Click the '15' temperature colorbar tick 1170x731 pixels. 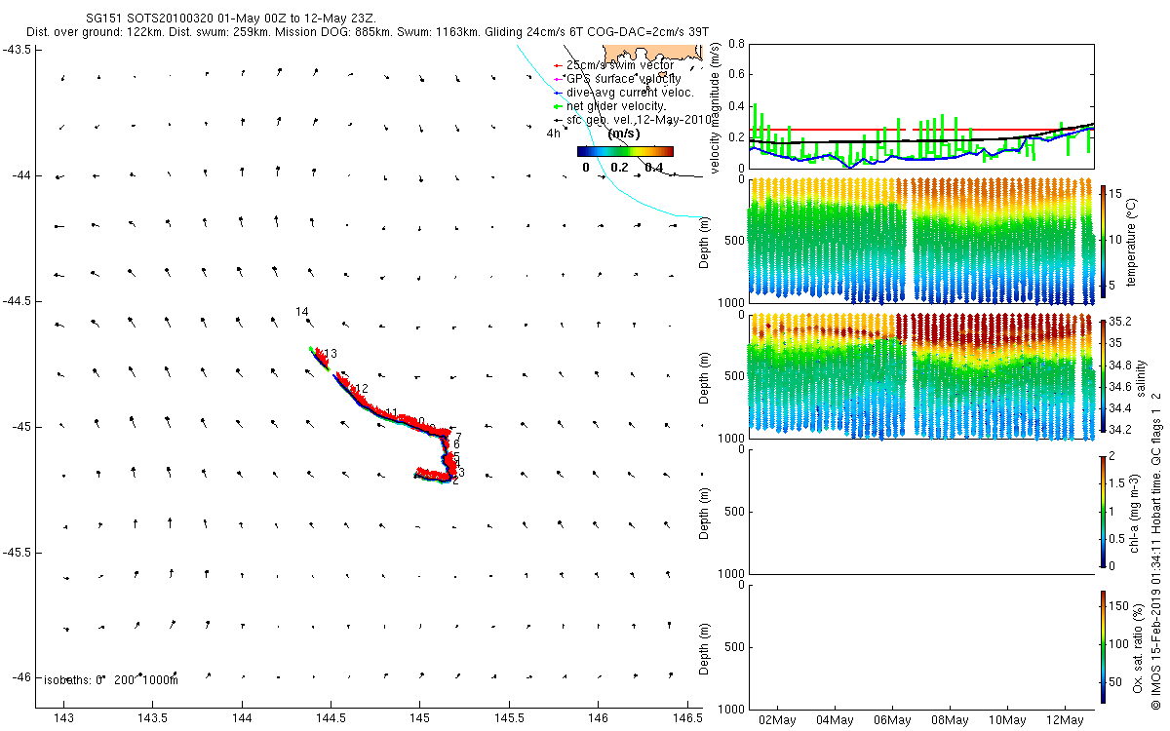[x=1116, y=193]
